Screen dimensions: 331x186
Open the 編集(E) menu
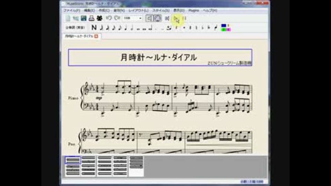click(89, 10)
